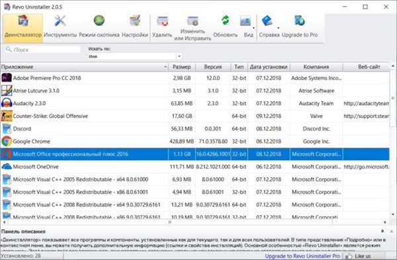Image resolution: width=397 pixels, height=260 pixels.
Task: Sort the list by Размер column header
Action: [181, 67]
